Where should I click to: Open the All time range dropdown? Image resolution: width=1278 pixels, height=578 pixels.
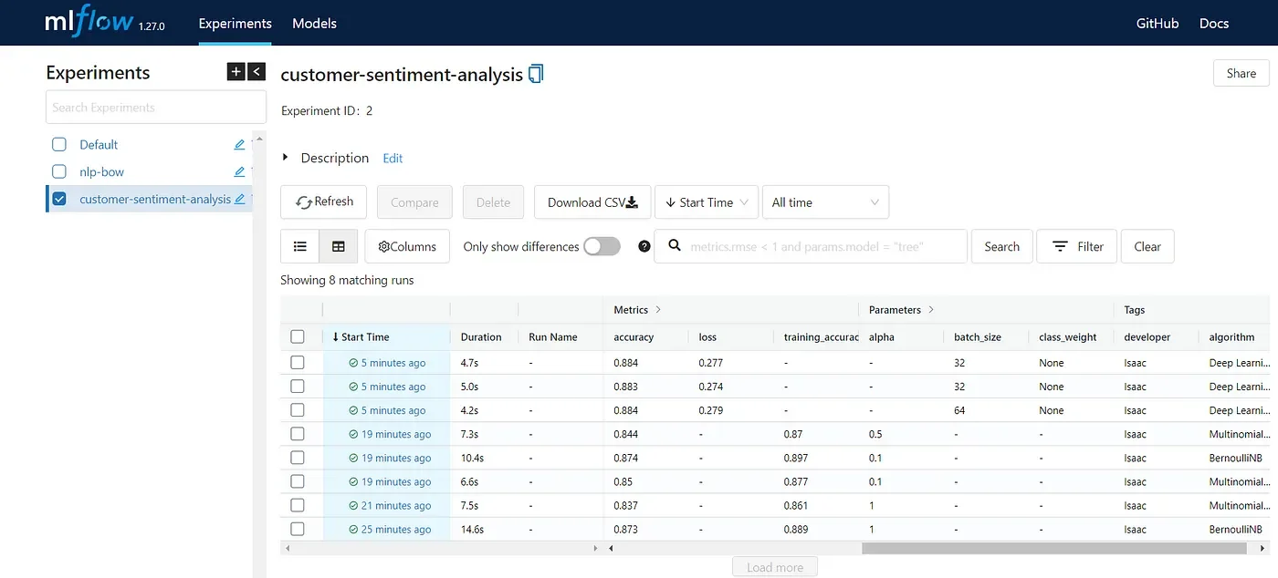click(x=825, y=202)
